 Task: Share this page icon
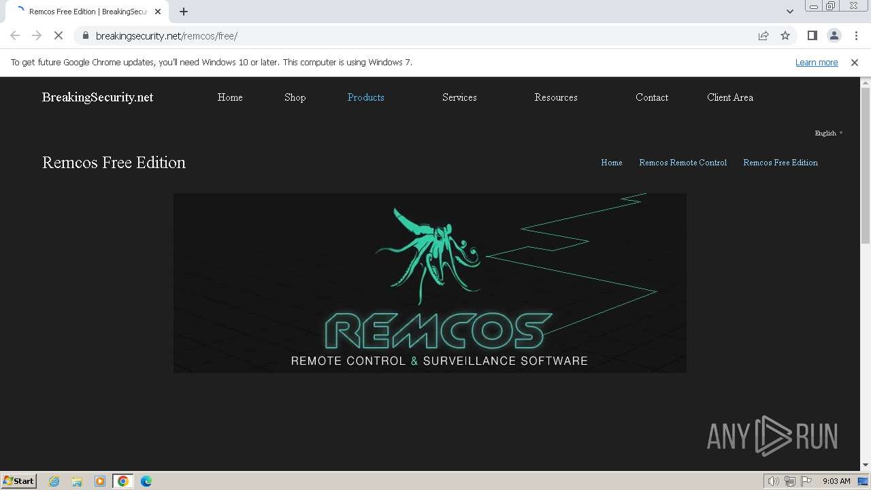coord(763,35)
